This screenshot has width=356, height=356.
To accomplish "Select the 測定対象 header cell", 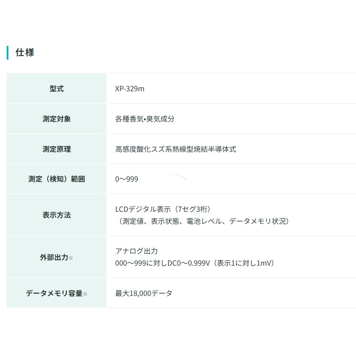I will click(57, 119).
